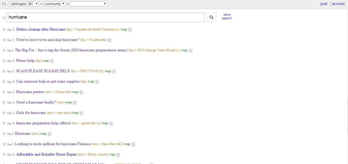
Task: Click map for 'The Big Fix' post
Action: coord(185,50)
